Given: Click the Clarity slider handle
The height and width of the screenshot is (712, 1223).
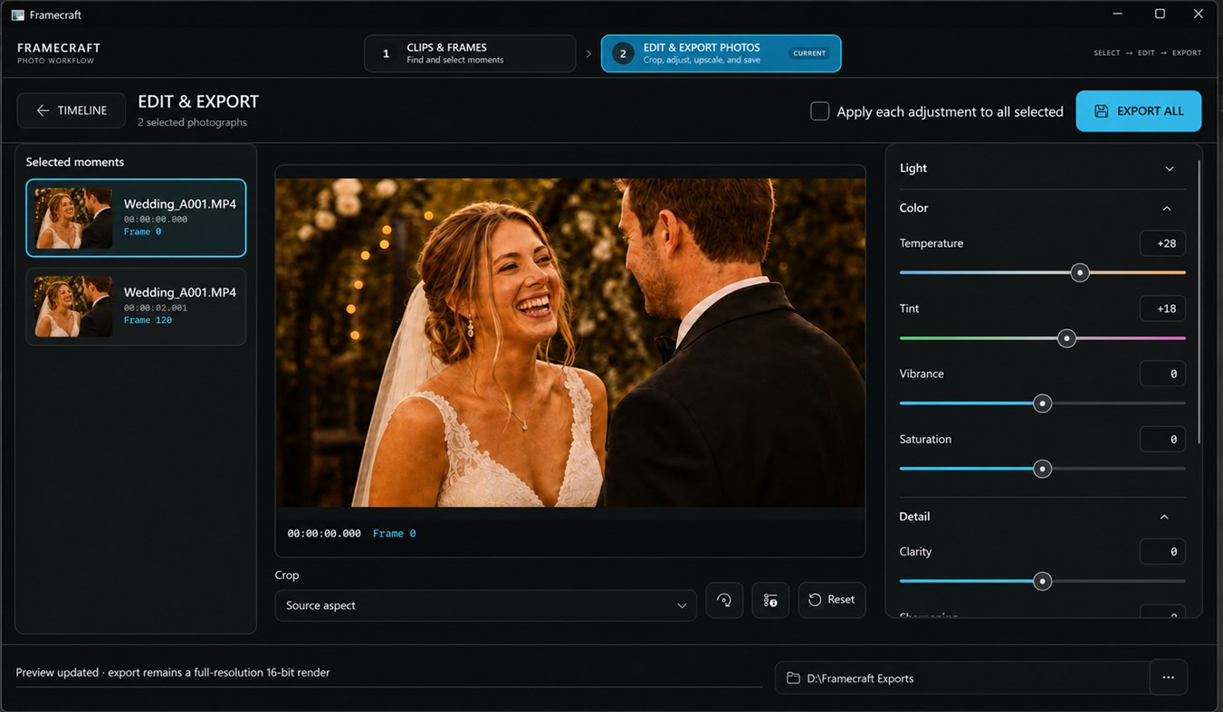Looking at the screenshot, I should 1043,581.
